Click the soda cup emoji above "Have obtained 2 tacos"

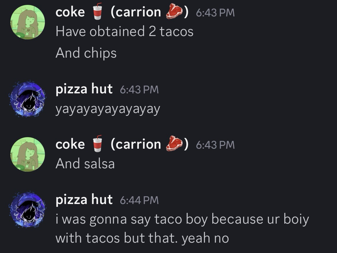pyautogui.click(x=98, y=12)
